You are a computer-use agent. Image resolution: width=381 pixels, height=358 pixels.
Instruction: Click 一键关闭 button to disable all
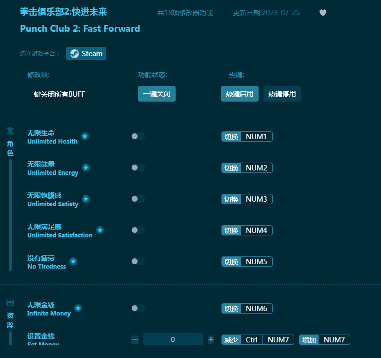[157, 94]
